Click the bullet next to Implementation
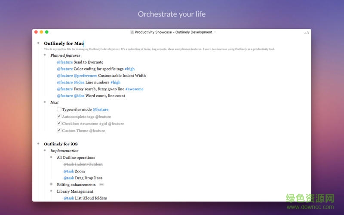Image resolution: width=344 pixels, height=215 pixels. 45,150
